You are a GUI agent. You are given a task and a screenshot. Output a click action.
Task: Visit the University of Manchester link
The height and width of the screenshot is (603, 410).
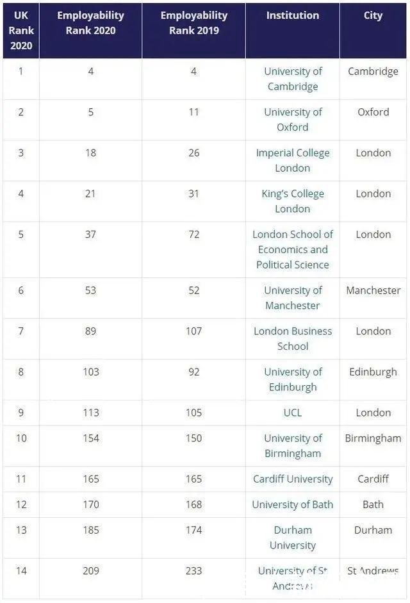pos(293,298)
